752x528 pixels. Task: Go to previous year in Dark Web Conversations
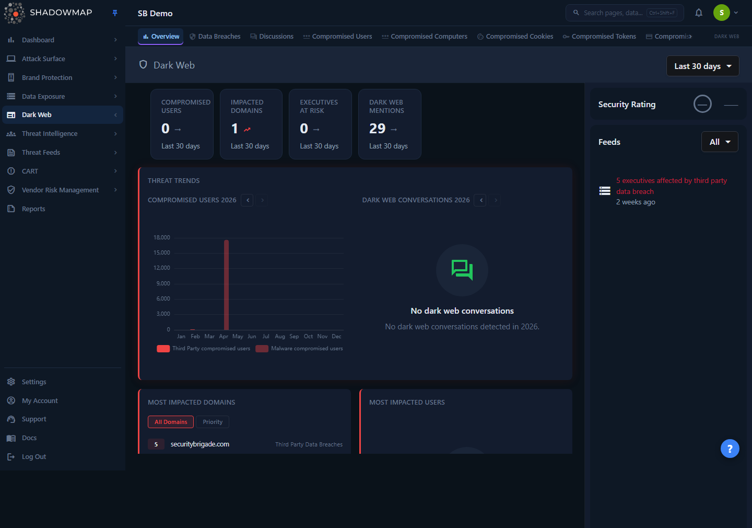point(480,200)
